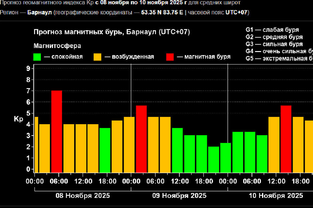Click the 'G1 — слабая буря' legend entry
Image resolution: width=313 pixels, height=208 pixels.
(272, 30)
